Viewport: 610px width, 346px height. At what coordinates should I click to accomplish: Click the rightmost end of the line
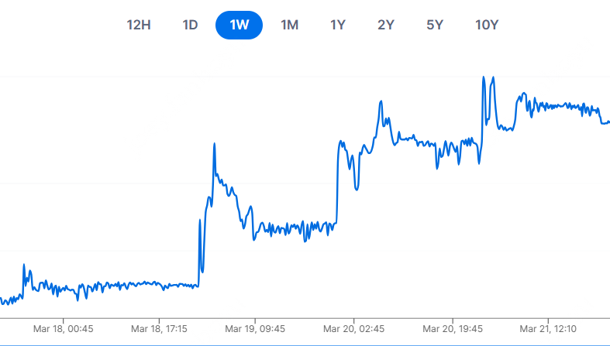tap(608, 122)
